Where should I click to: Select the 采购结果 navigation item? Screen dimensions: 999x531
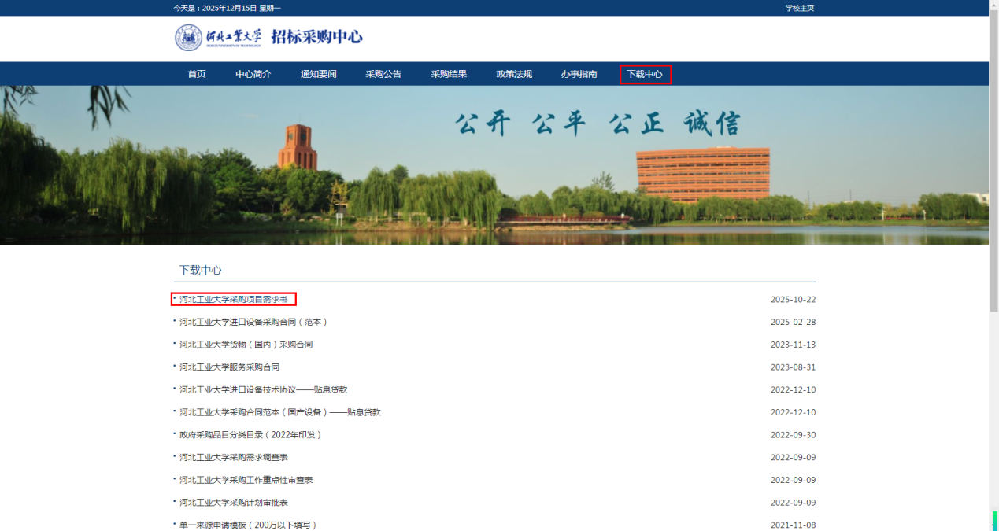(449, 74)
